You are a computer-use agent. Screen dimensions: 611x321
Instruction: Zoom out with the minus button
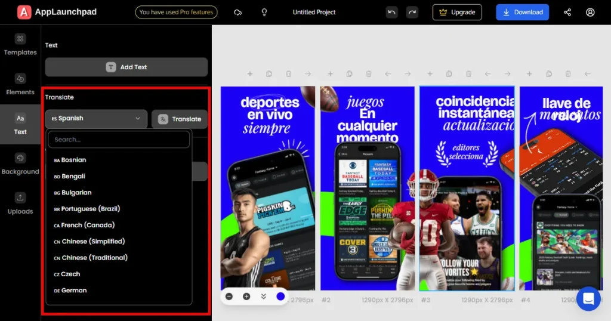229,296
